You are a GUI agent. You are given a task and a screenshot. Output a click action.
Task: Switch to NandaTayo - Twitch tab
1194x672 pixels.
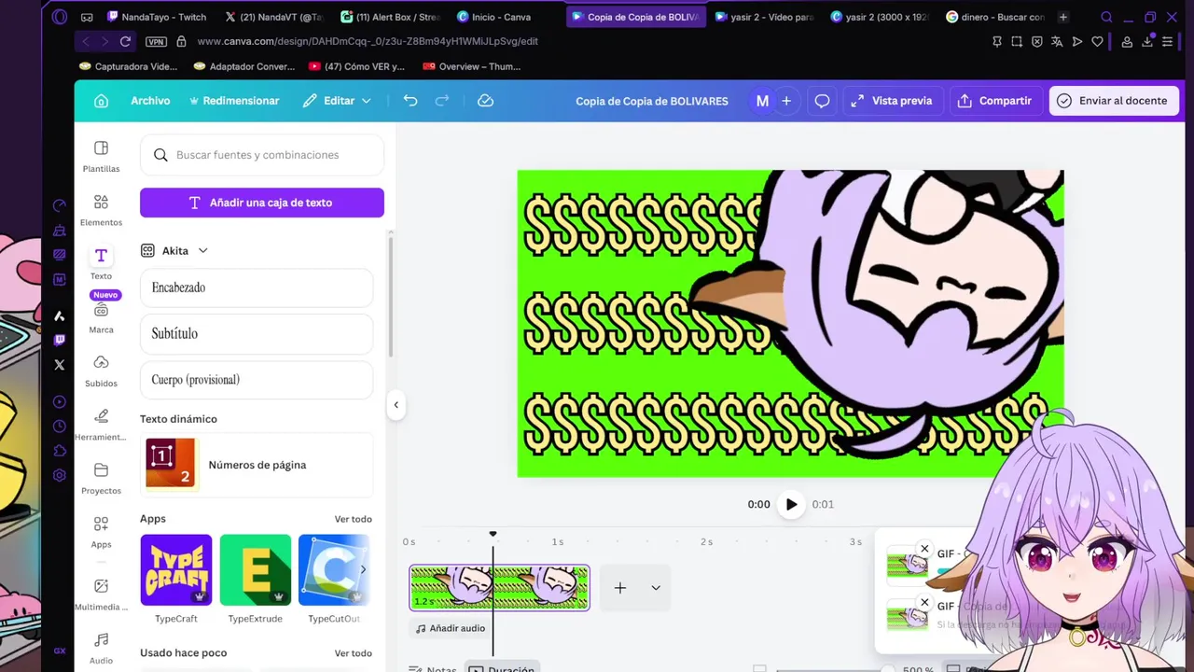pyautogui.click(x=156, y=17)
